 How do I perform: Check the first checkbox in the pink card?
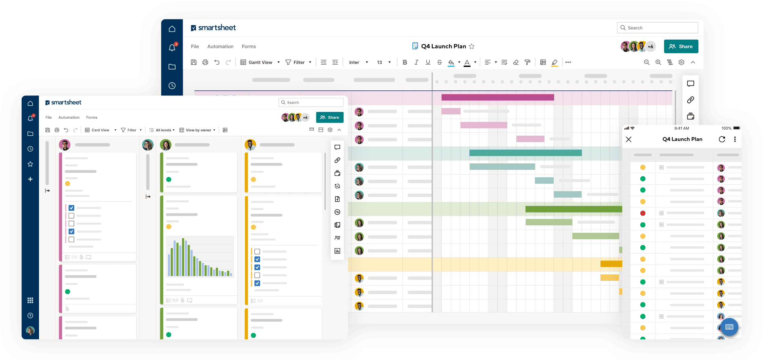pyautogui.click(x=72, y=207)
